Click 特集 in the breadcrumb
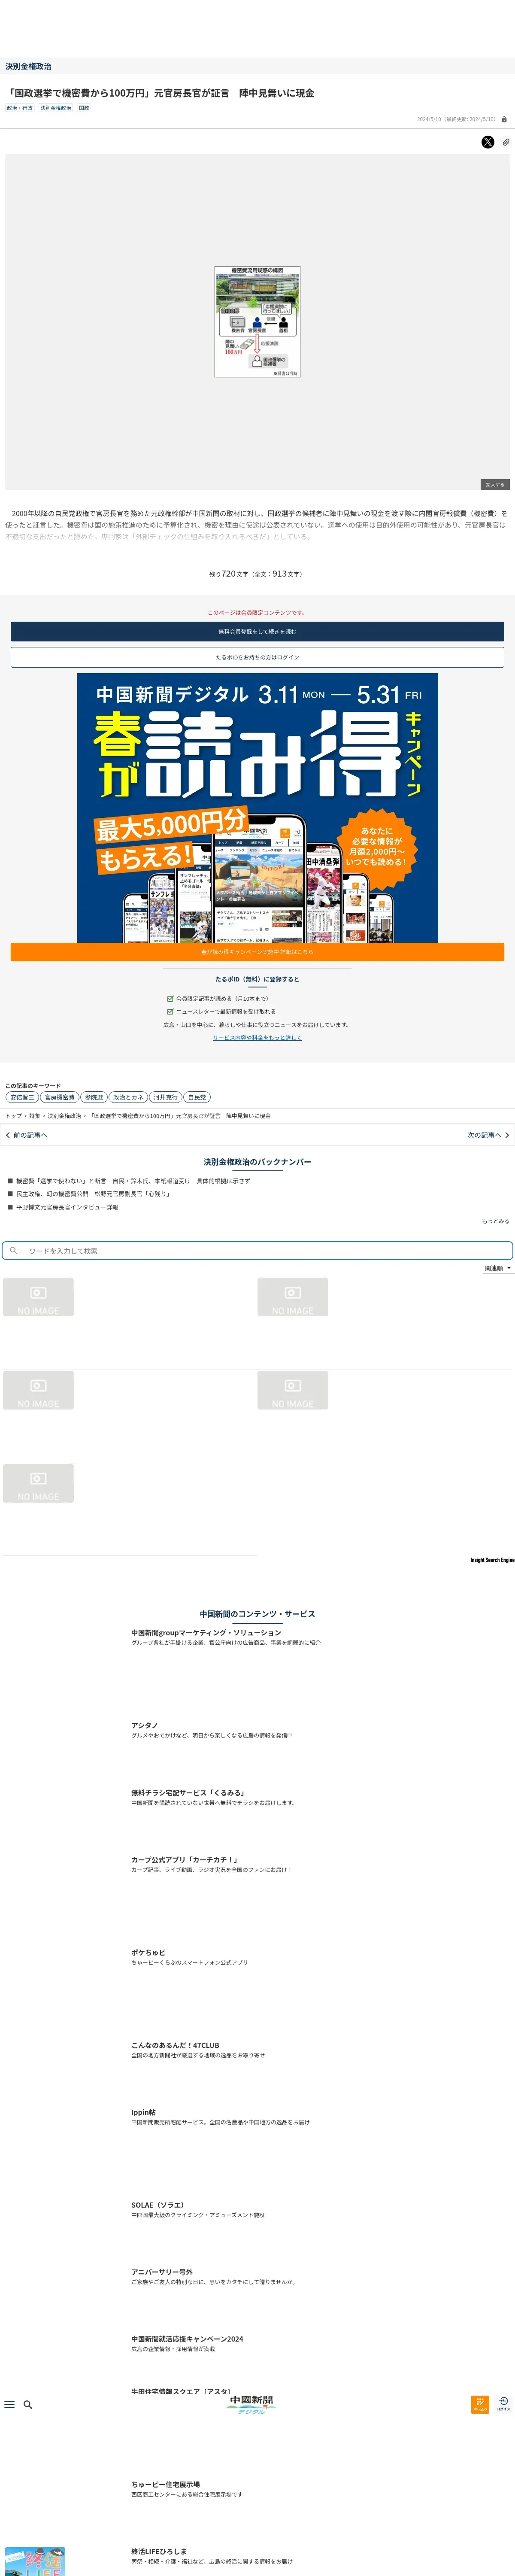The height and width of the screenshot is (2576, 515). pos(35,1116)
